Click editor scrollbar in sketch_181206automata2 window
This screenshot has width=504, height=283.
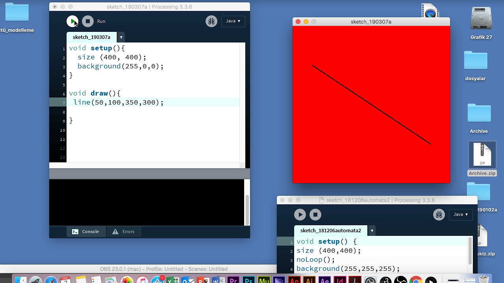coord(470,252)
